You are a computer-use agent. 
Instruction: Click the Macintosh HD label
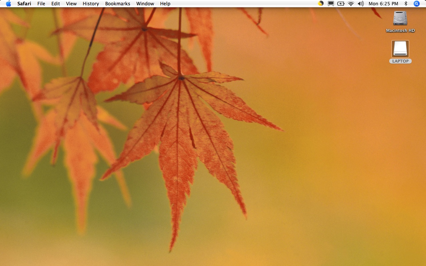(400, 31)
